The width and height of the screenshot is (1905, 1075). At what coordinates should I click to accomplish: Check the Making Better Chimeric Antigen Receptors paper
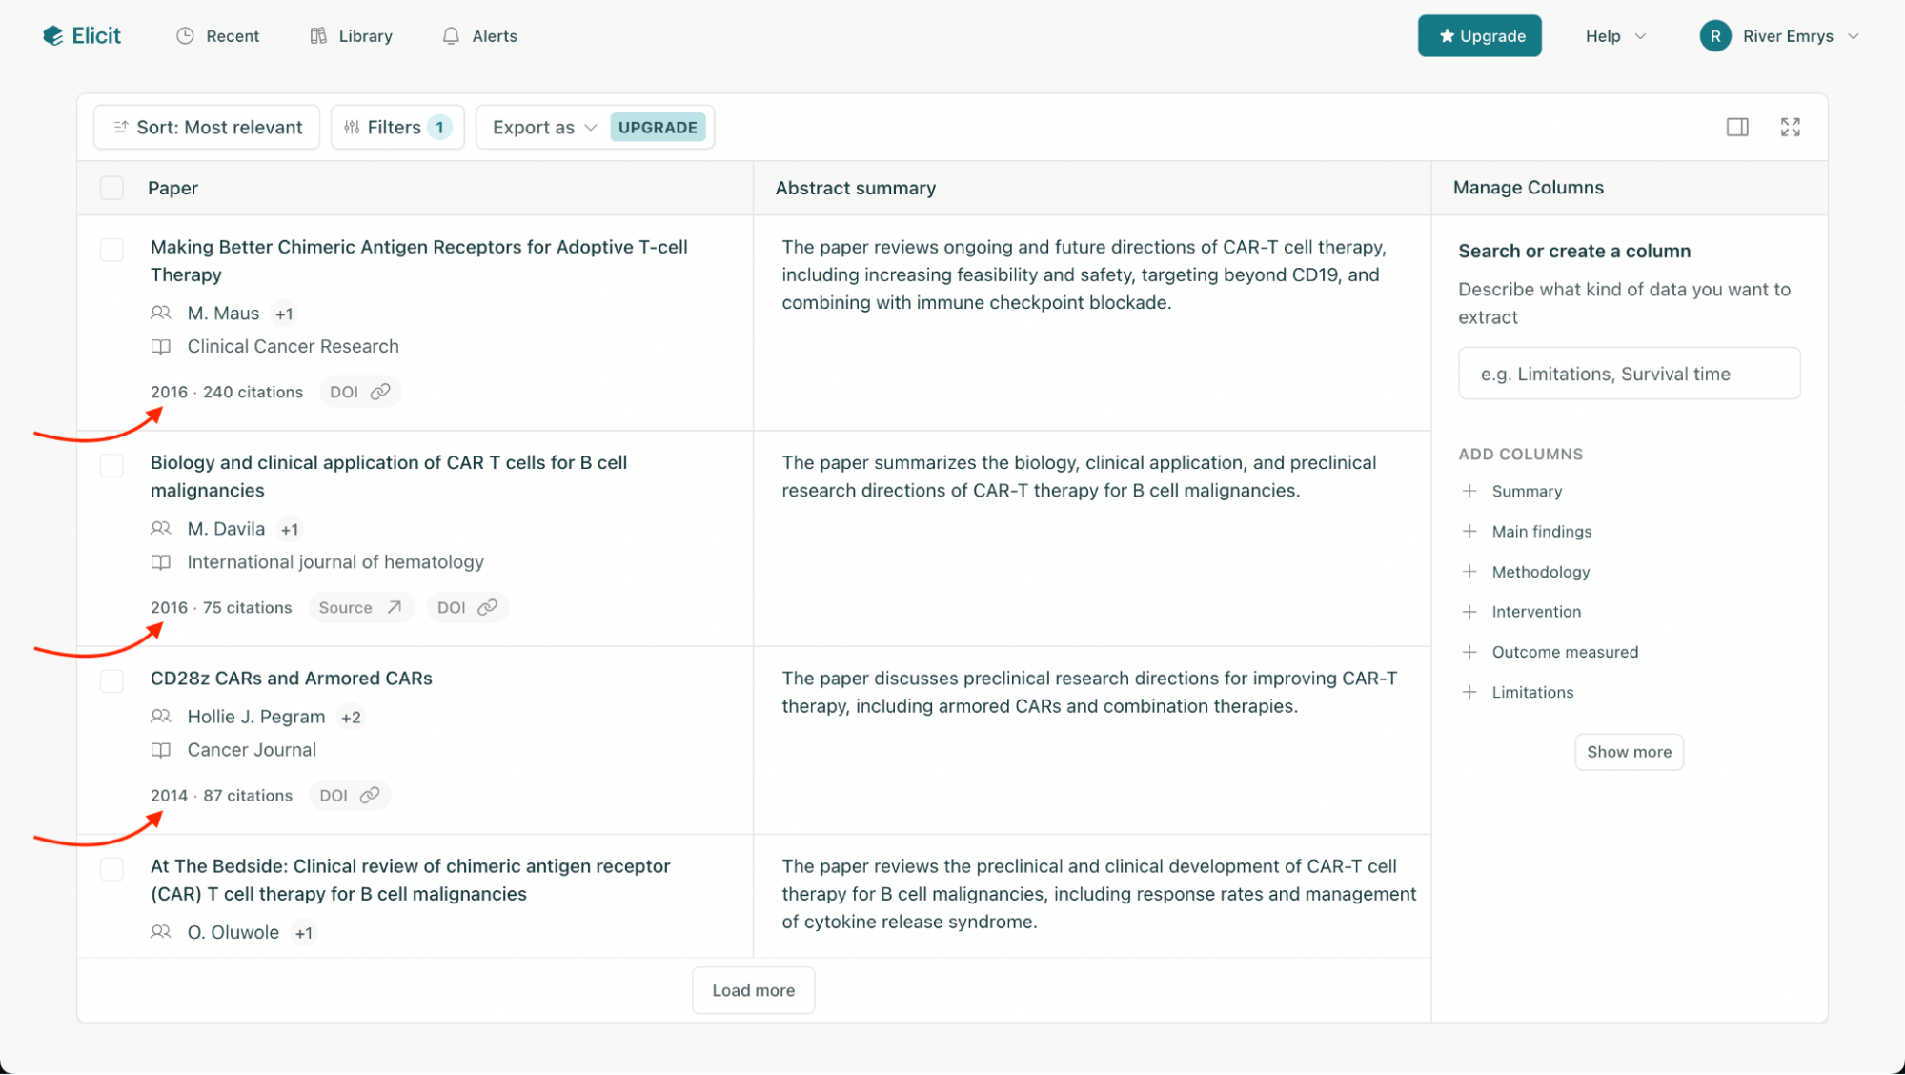[111, 251]
